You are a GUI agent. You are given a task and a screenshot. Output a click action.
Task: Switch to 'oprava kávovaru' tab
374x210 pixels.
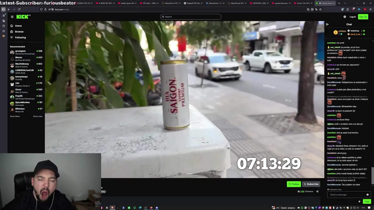tap(281, 3)
